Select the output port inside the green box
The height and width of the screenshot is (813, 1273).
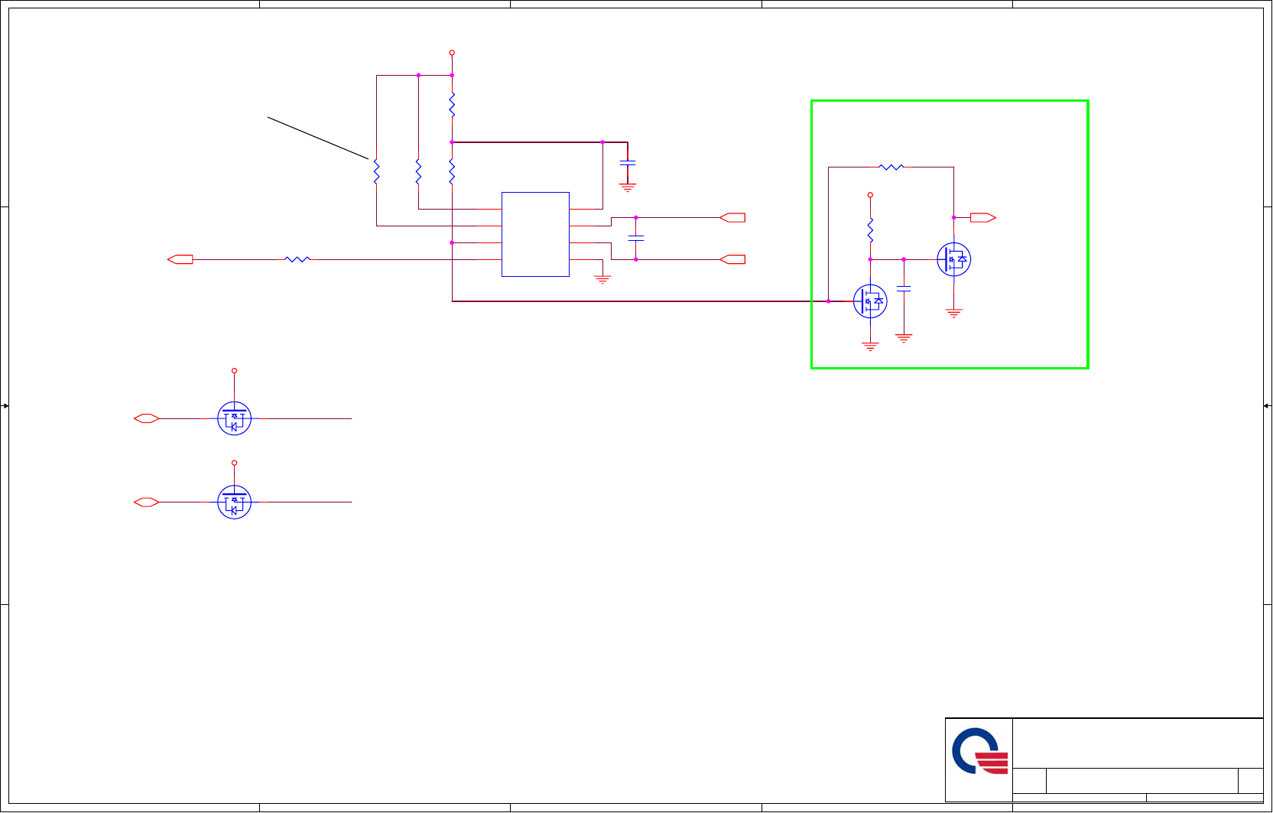[983, 218]
